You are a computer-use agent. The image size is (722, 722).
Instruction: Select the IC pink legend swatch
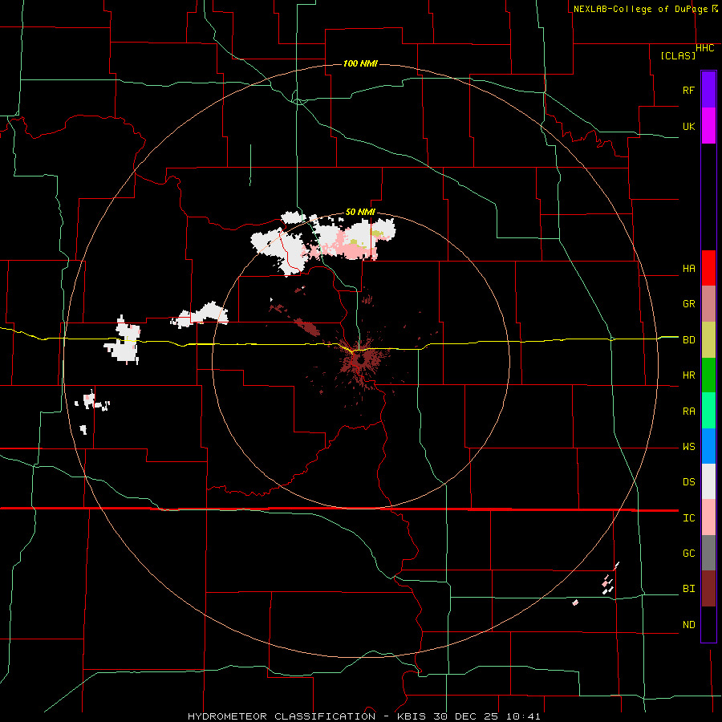pos(708,517)
